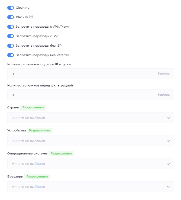Click the chevron arrow in Устройства field
This screenshot has width=181, height=200.
pos(168,141)
